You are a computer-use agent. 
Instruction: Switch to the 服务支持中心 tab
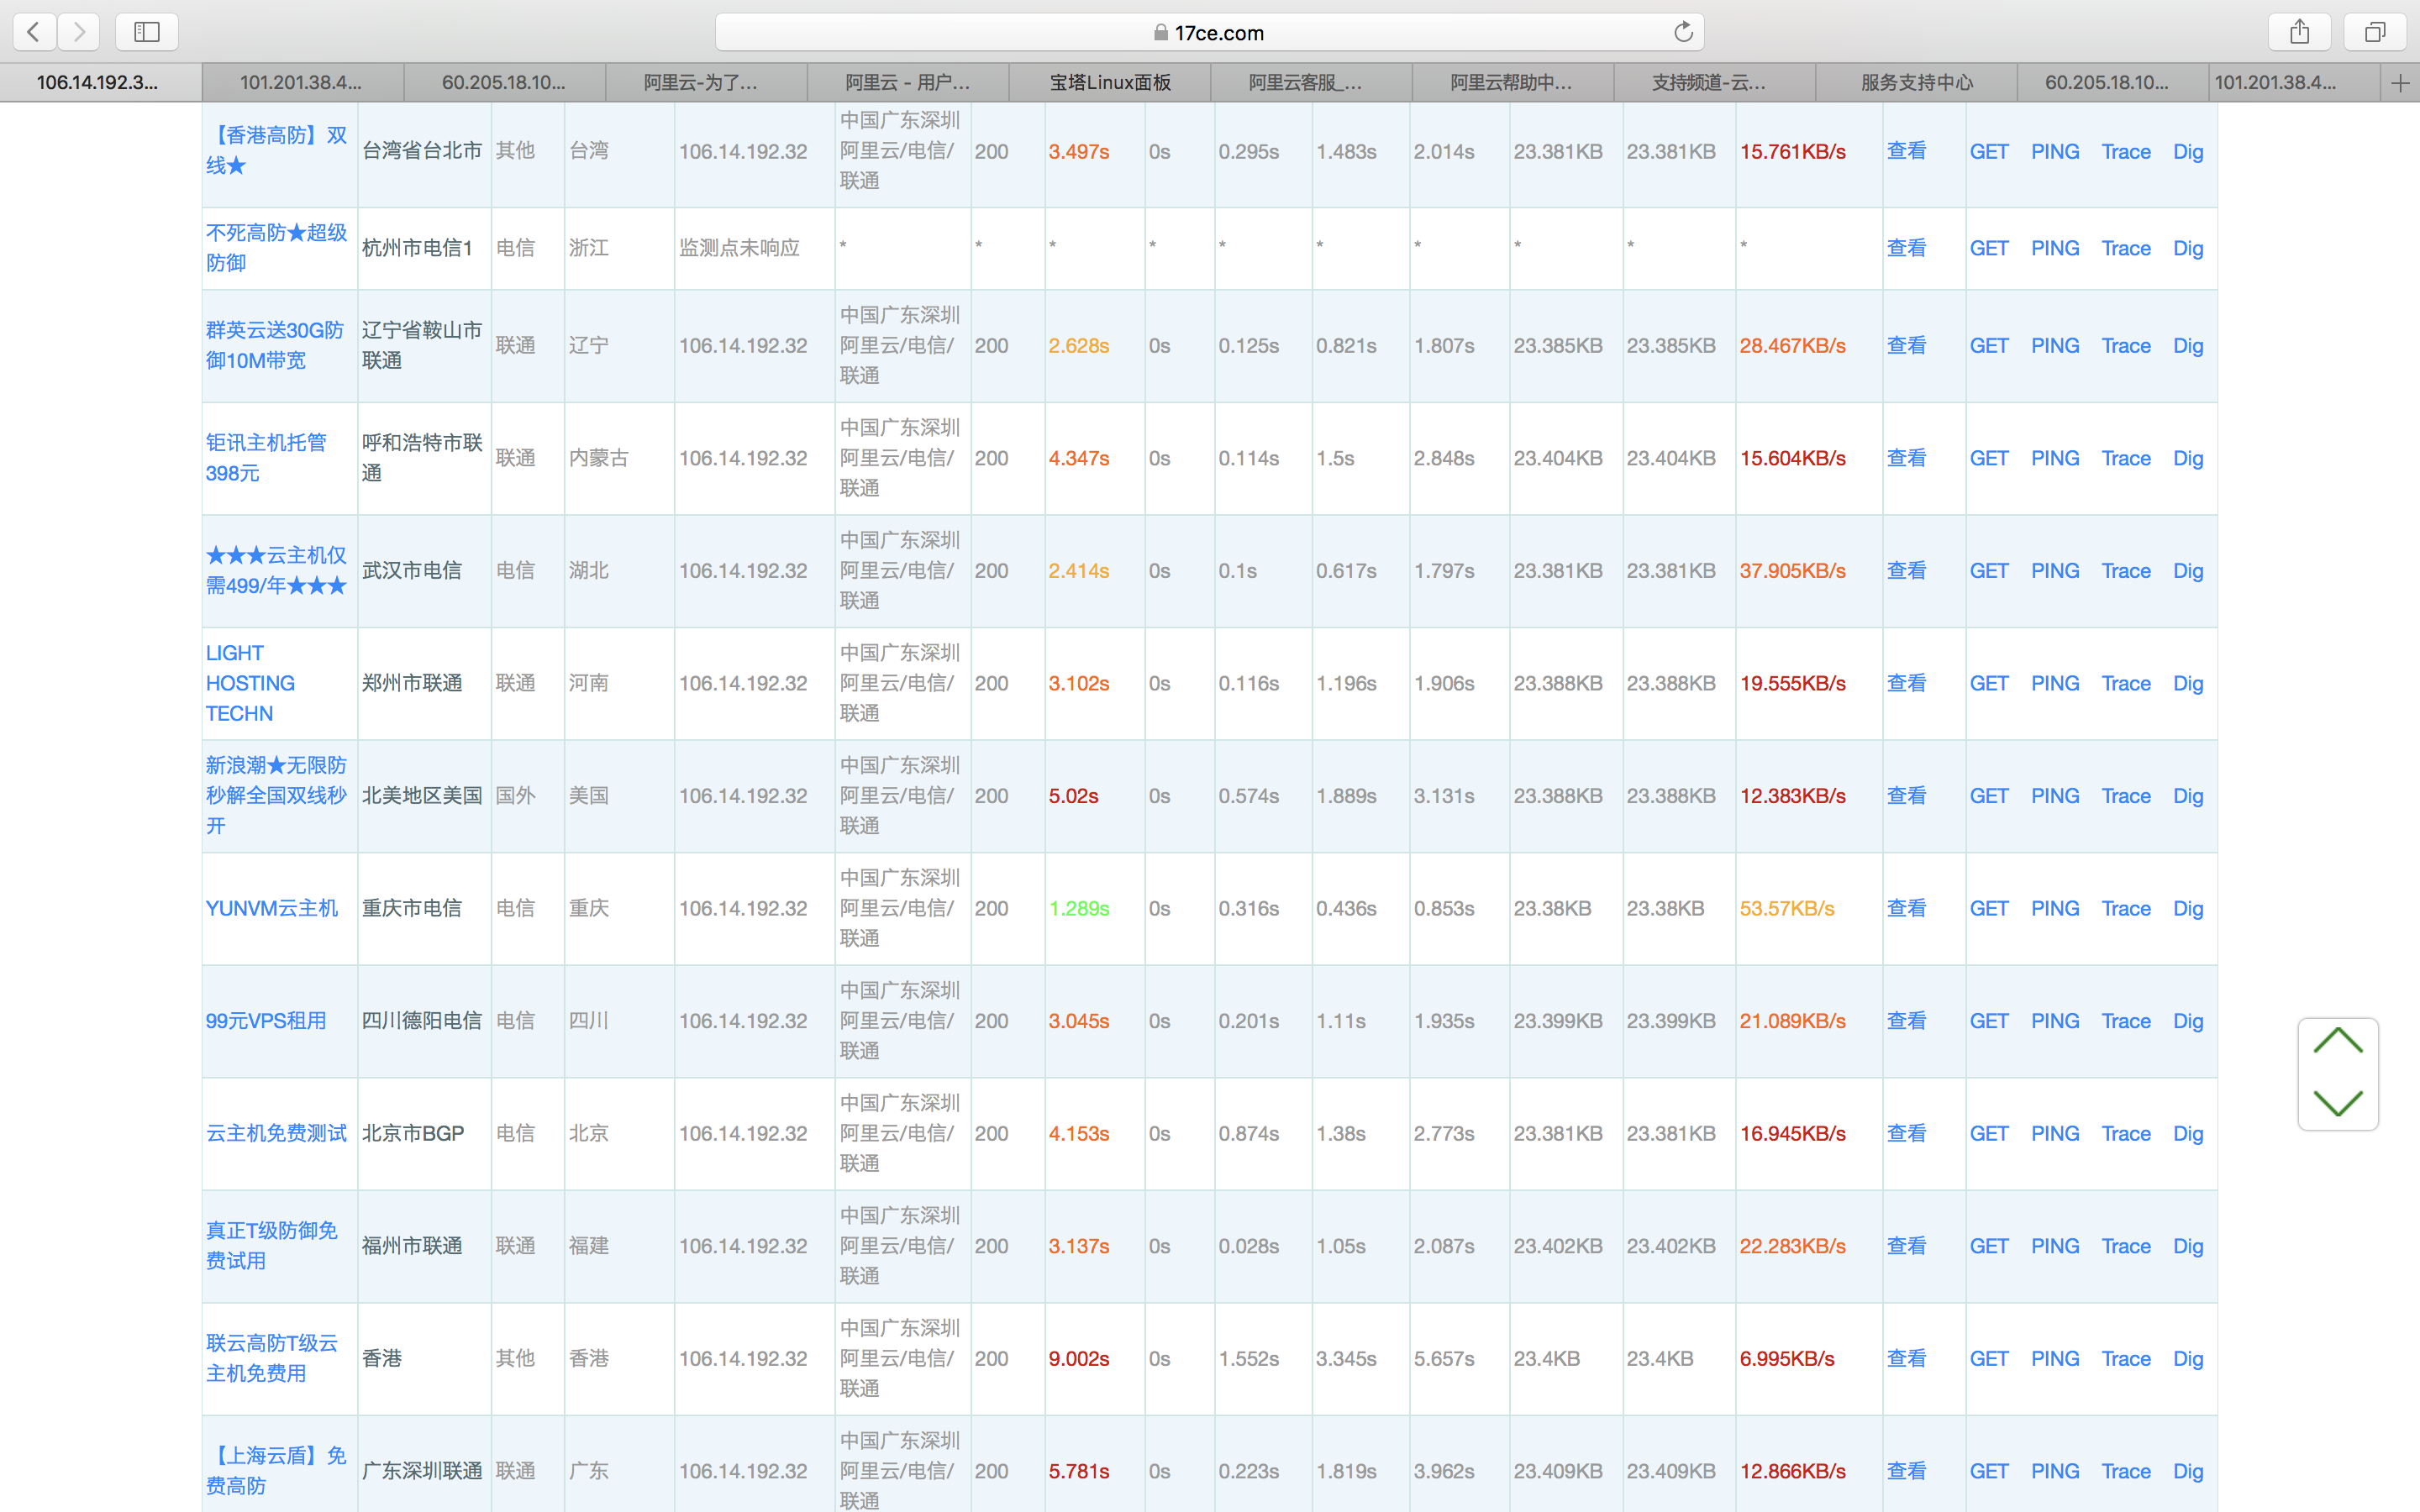pos(1916,83)
